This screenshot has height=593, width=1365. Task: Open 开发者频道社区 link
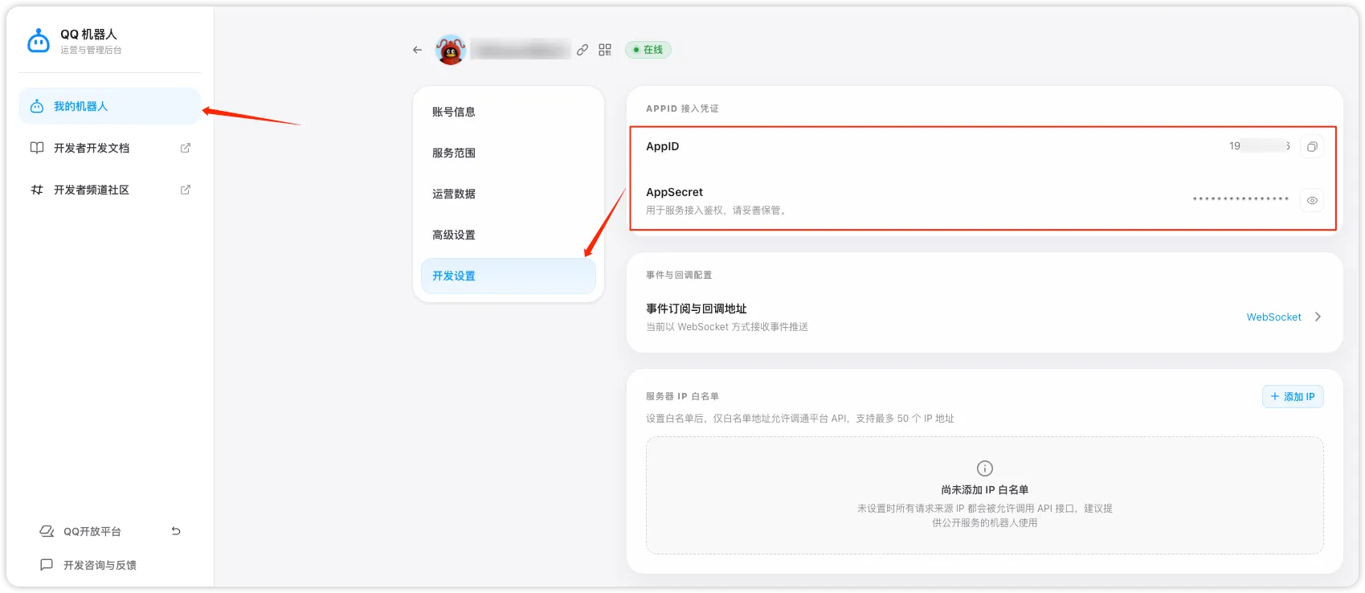point(92,190)
